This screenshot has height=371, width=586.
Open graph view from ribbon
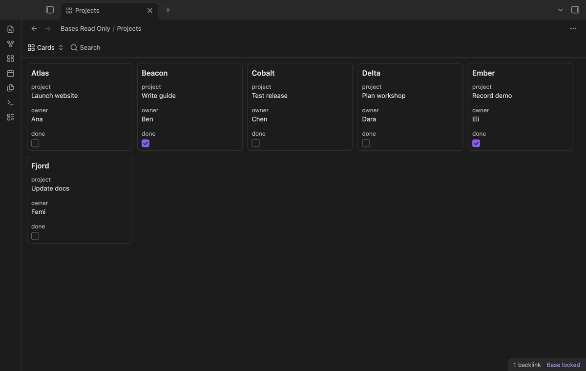(x=10, y=44)
